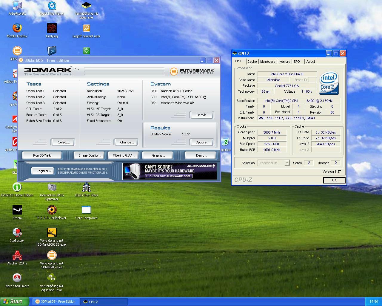This screenshot has height=306, width=382.
Task: Click the clock showing 19:50
Action: tap(374, 302)
